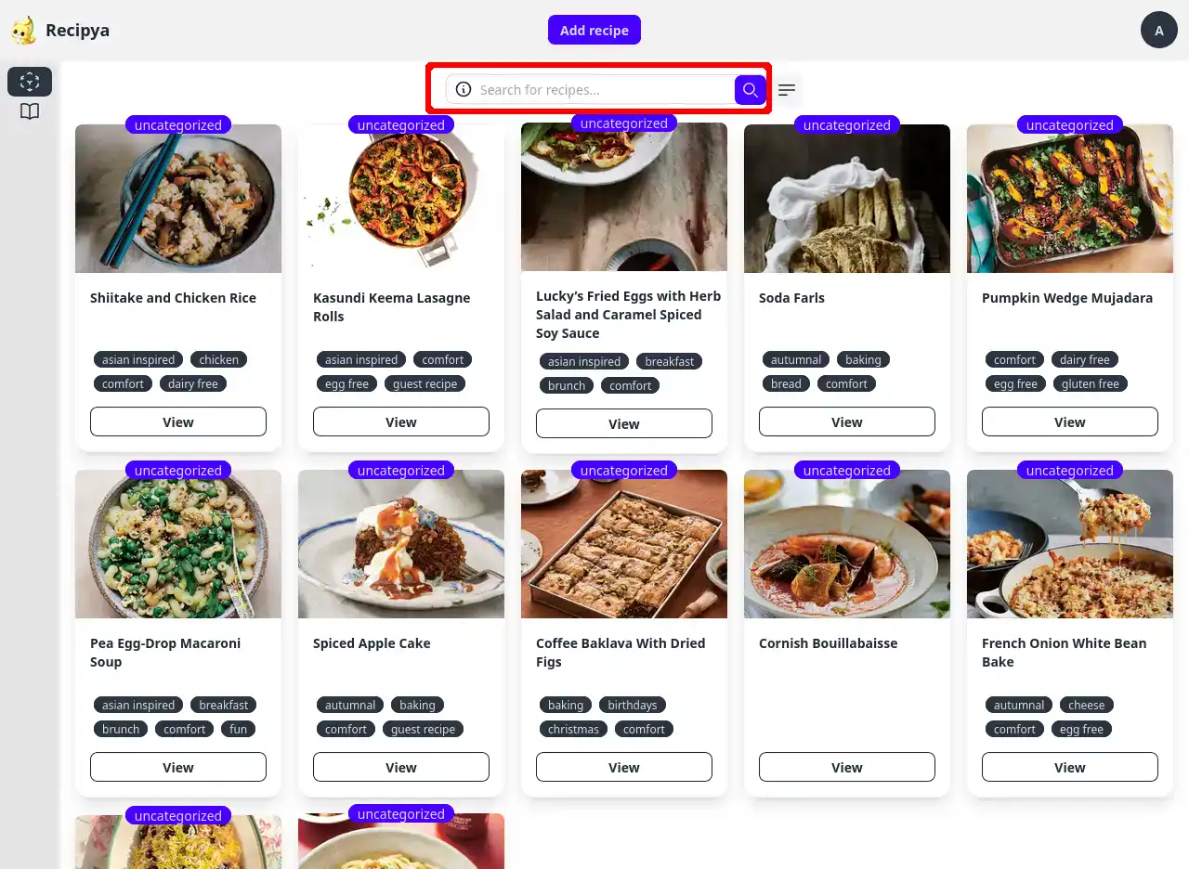The width and height of the screenshot is (1189, 869).
Task: Click the magnifier search button
Action: (x=750, y=90)
